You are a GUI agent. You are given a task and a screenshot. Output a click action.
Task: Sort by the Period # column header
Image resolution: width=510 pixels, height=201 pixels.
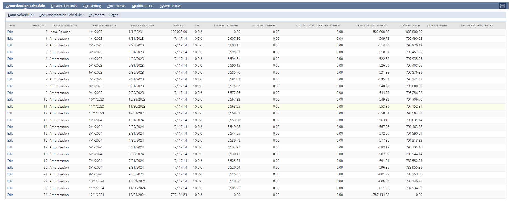(x=37, y=26)
